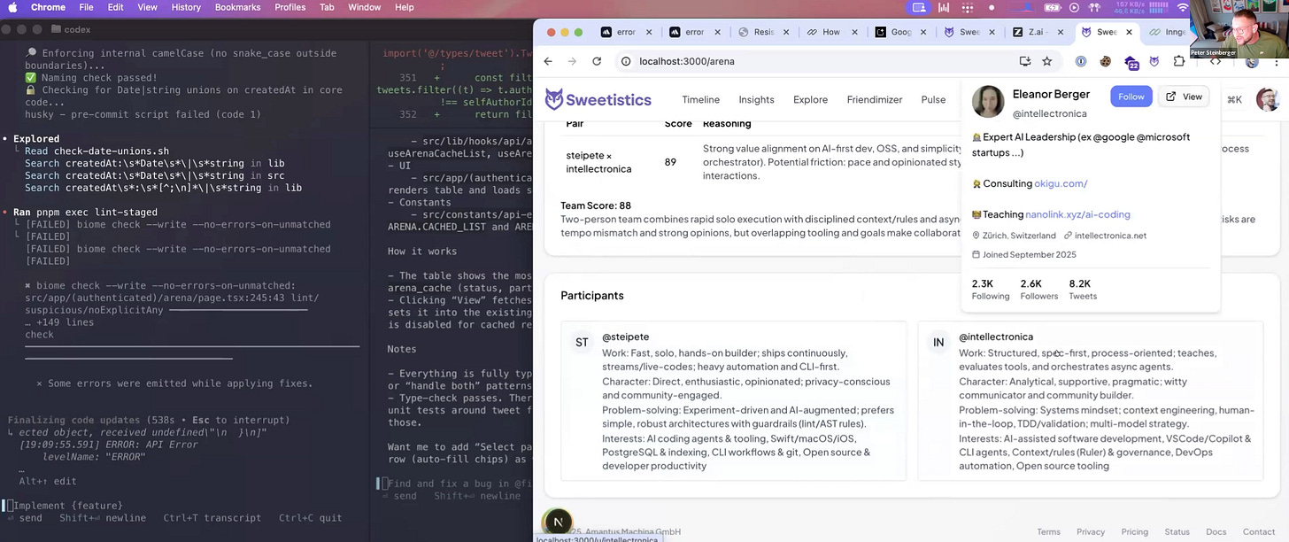This screenshot has width=1289, height=542.
Task: Click the audio bars menu bar icon
Action: (944, 7)
